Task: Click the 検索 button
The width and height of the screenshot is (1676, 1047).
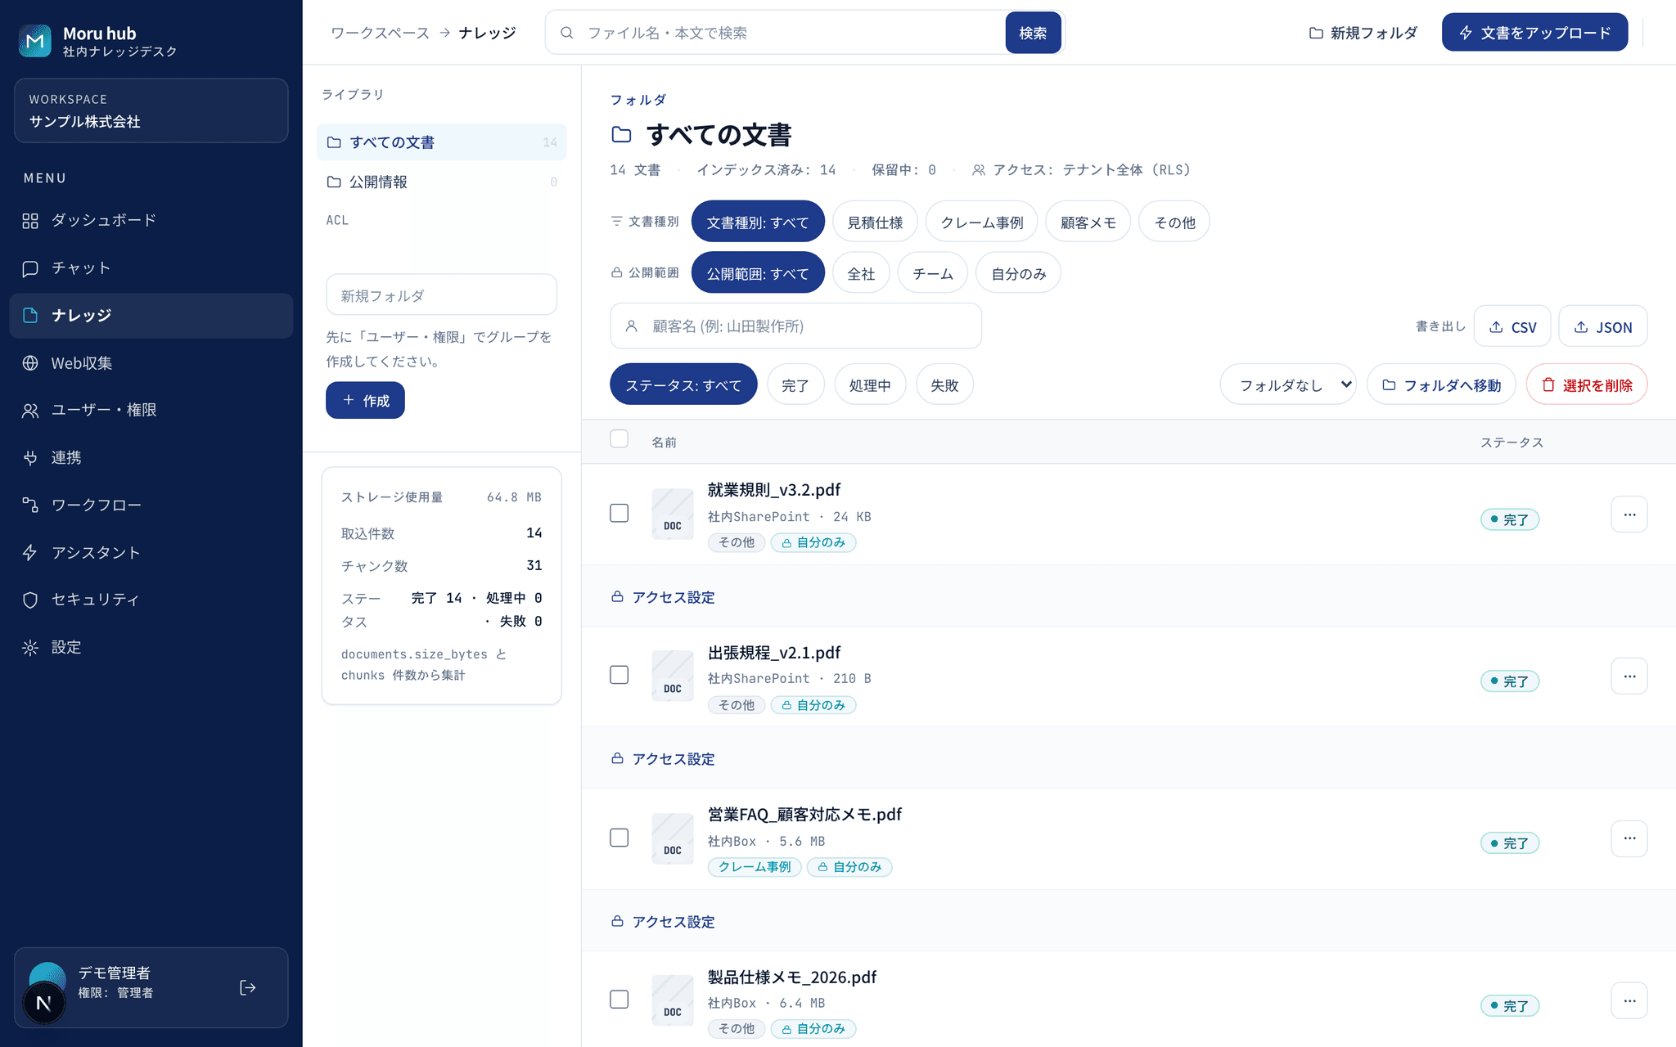Action: pos(1033,33)
